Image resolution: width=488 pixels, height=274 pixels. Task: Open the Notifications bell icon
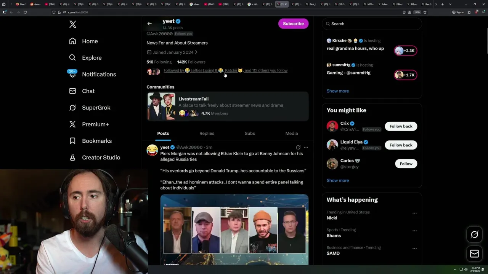72,74
